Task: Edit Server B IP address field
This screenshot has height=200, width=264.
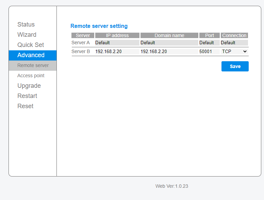Action: pyautogui.click(x=117, y=51)
